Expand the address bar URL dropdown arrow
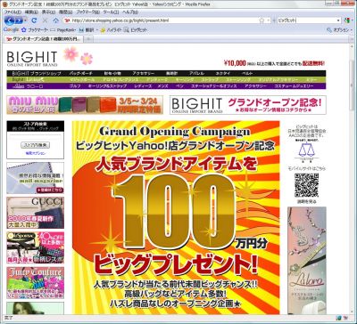357x324 pixels. pos(269,20)
